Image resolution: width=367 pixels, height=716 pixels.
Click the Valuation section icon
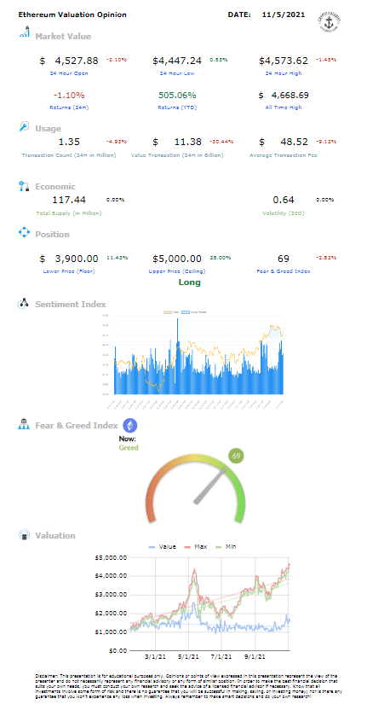pyautogui.click(x=24, y=535)
